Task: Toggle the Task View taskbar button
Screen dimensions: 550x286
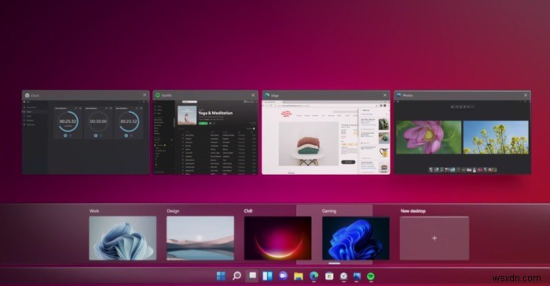Action: tap(252, 277)
